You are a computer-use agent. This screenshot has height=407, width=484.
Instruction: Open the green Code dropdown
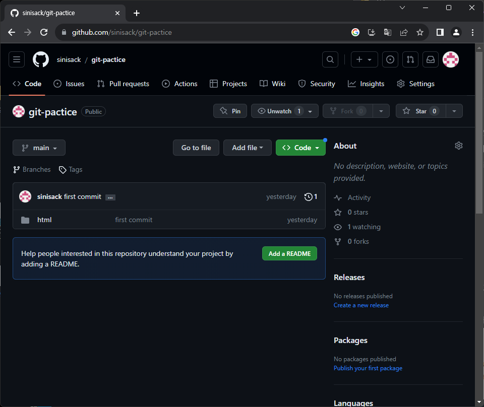tap(300, 148)
